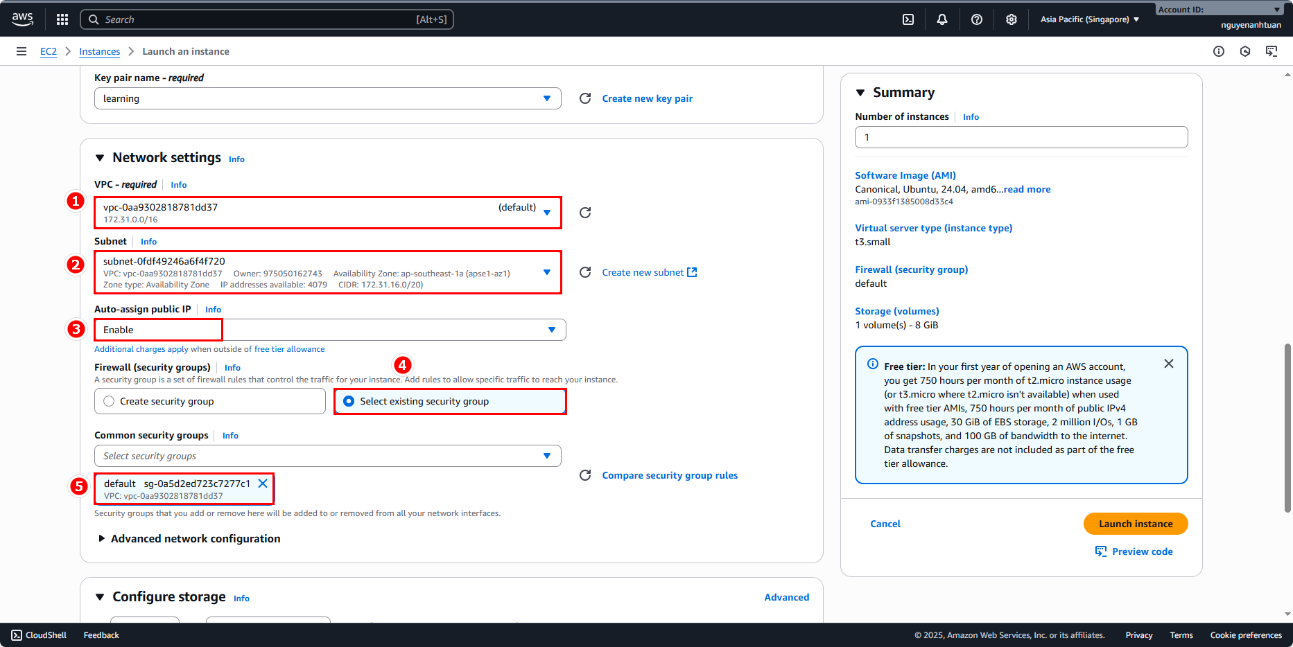Open the notifications bell
Viewport: 1293px width, 647px height.
point(941,19)
